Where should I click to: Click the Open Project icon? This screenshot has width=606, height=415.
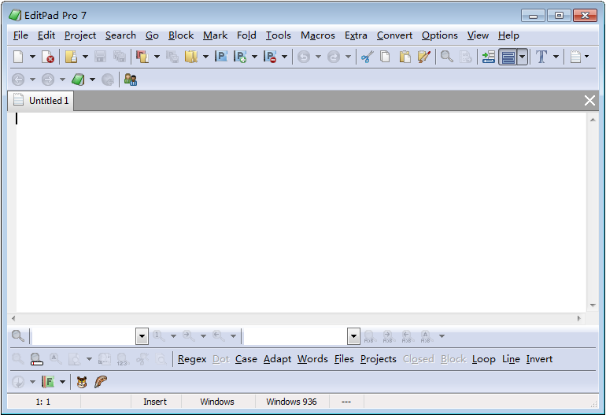click(142, 57)
